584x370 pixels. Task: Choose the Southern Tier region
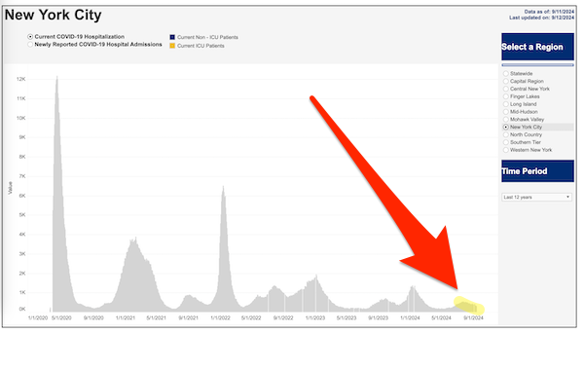click(x=506, y=142)
